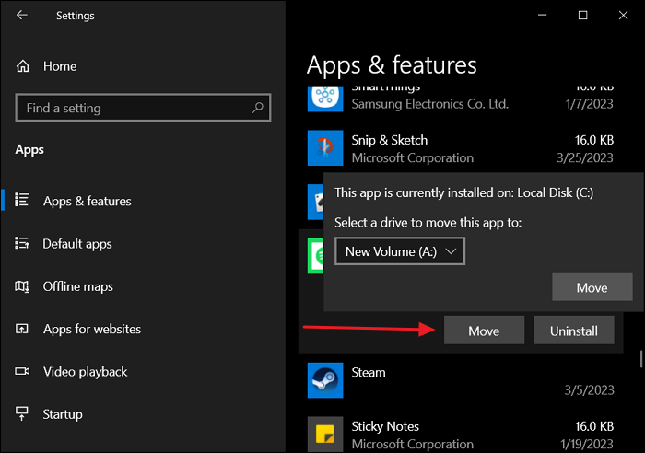Click the SmartThings app icon
The height and width of the screenshot is (453, 645).
[323, 96]
